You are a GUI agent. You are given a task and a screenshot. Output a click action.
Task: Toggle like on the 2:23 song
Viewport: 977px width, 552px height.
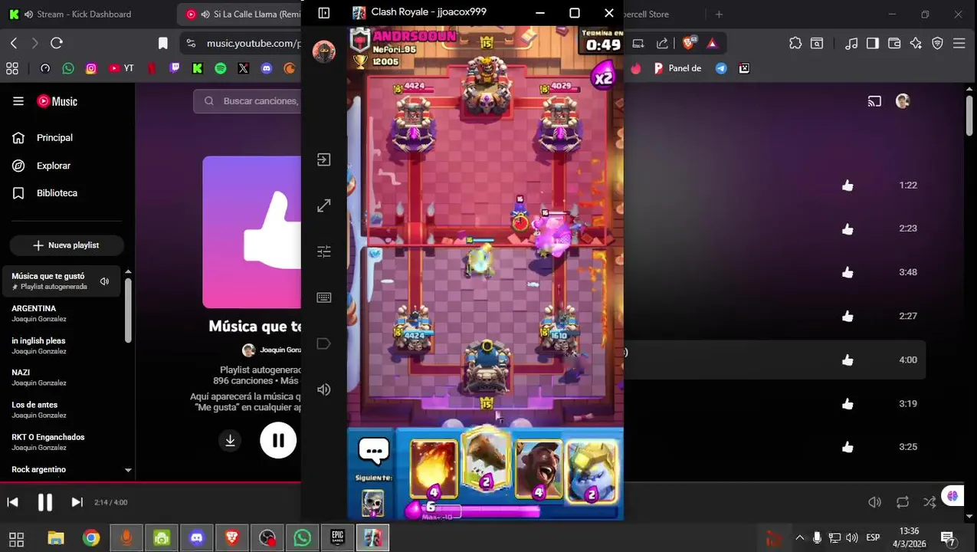point(847,228)
